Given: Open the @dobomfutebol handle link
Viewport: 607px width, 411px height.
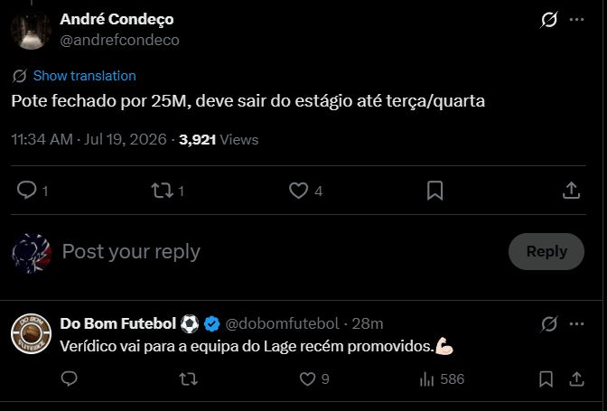Looking at the screenshot, I should 282,323.
